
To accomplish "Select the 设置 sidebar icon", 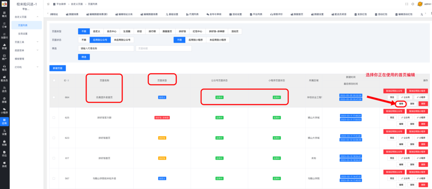I will 4,132.
